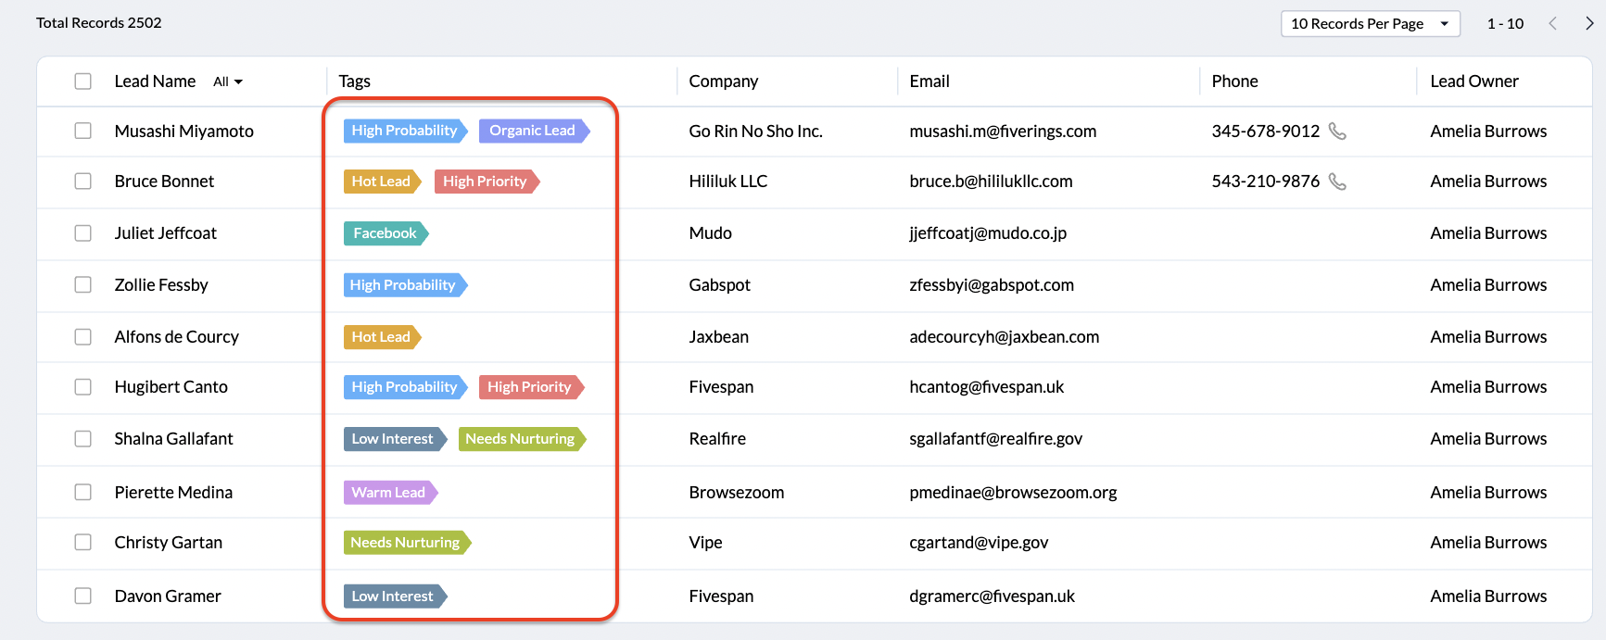Open Musashi Miyamoto lead record
Screen dimensions: 1606x640
[x=183, y=131]
